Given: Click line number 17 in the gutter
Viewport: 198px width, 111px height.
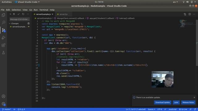Looking at the screenshot, I should [x=37, y=65].
